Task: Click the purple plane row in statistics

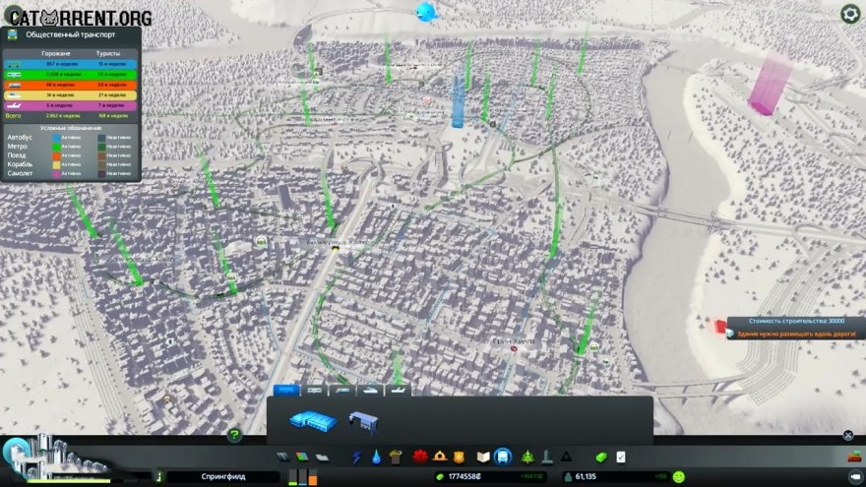Action: click(70, 105)
